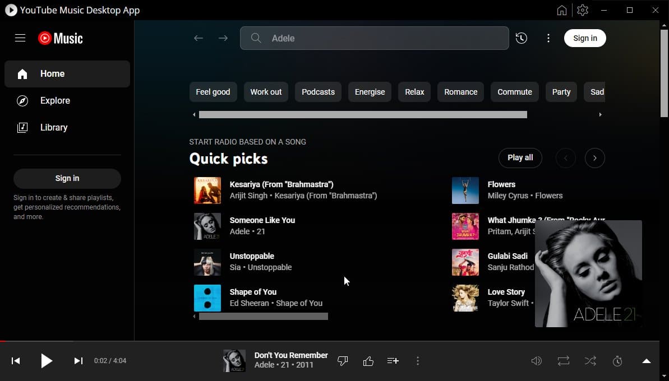Open the three-dot menu beside history
669x381 pixels.
[548, 38]
